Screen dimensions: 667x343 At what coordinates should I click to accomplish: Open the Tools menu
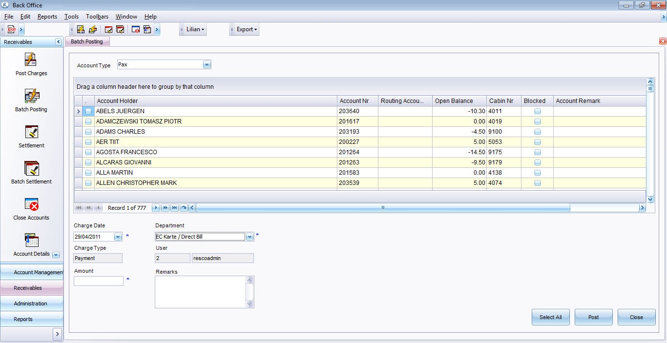[x=71, y=17]
